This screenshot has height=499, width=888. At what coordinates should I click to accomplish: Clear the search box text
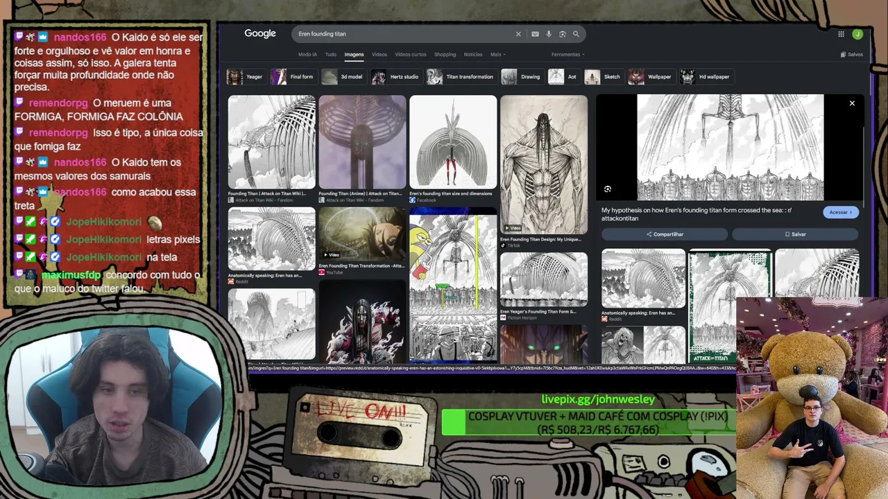(x=518, y=34)
